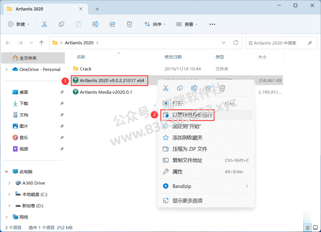Choose 添加到收藏夹 in context menu
This screenshot has width=321, height=232.
tap(206, 137)
